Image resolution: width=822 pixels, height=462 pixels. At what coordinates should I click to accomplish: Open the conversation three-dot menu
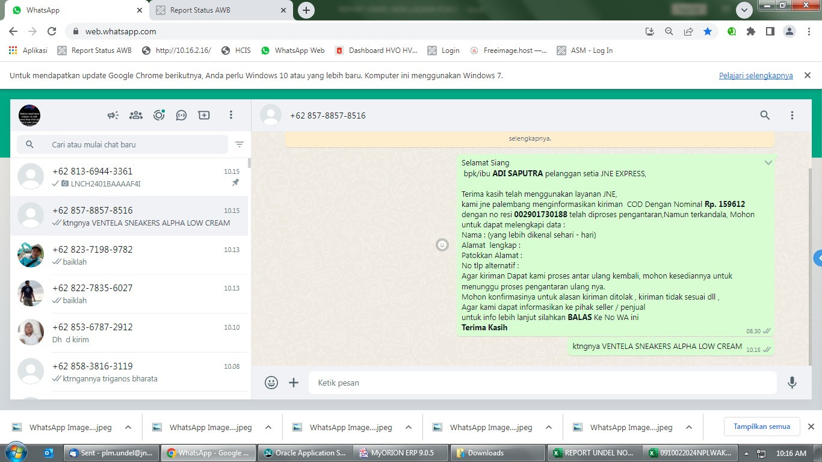pyautogui.click(x=792, y=115)
